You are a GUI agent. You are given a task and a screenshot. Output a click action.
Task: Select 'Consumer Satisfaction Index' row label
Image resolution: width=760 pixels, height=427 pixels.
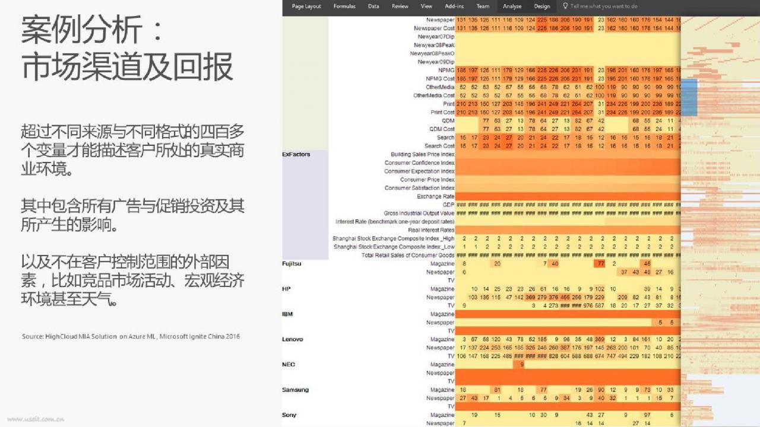[420, 188]
